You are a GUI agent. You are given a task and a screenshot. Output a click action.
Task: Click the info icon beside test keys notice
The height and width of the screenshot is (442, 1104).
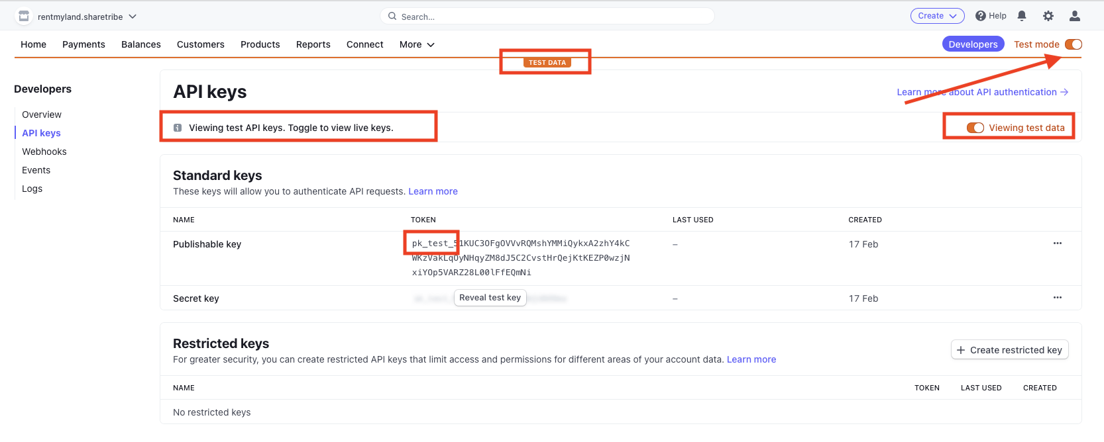click(x=178, y=128)
